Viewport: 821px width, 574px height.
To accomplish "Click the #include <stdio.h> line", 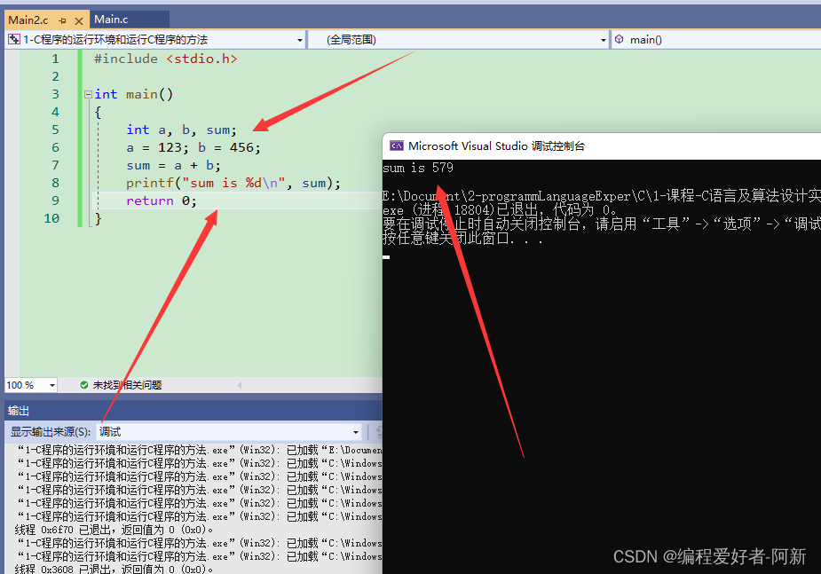I will (x=165, y=59).
